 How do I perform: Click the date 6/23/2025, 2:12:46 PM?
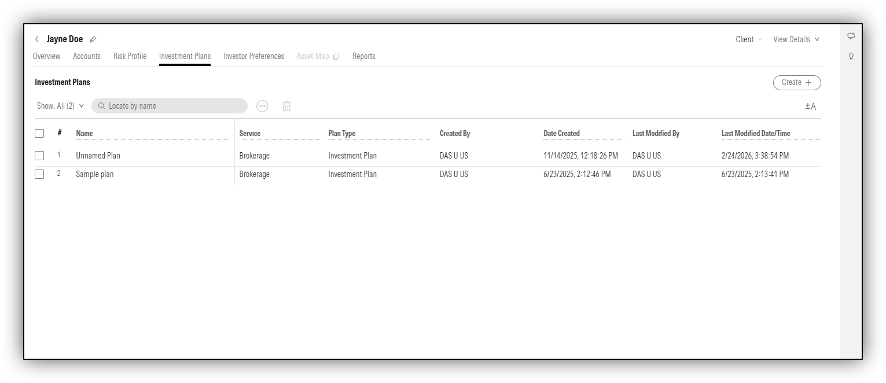coord(577,174)
